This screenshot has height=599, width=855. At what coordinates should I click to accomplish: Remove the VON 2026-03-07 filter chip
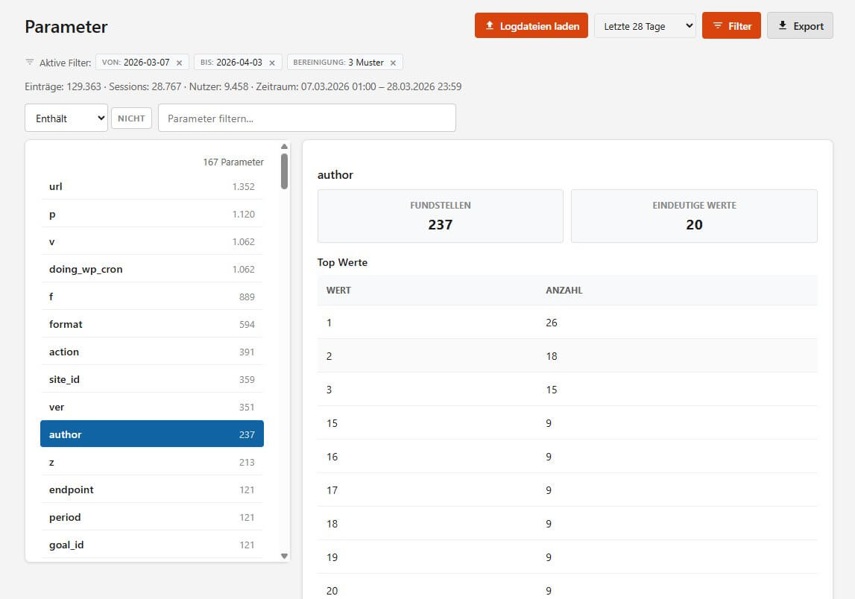[x=179, y=63]
